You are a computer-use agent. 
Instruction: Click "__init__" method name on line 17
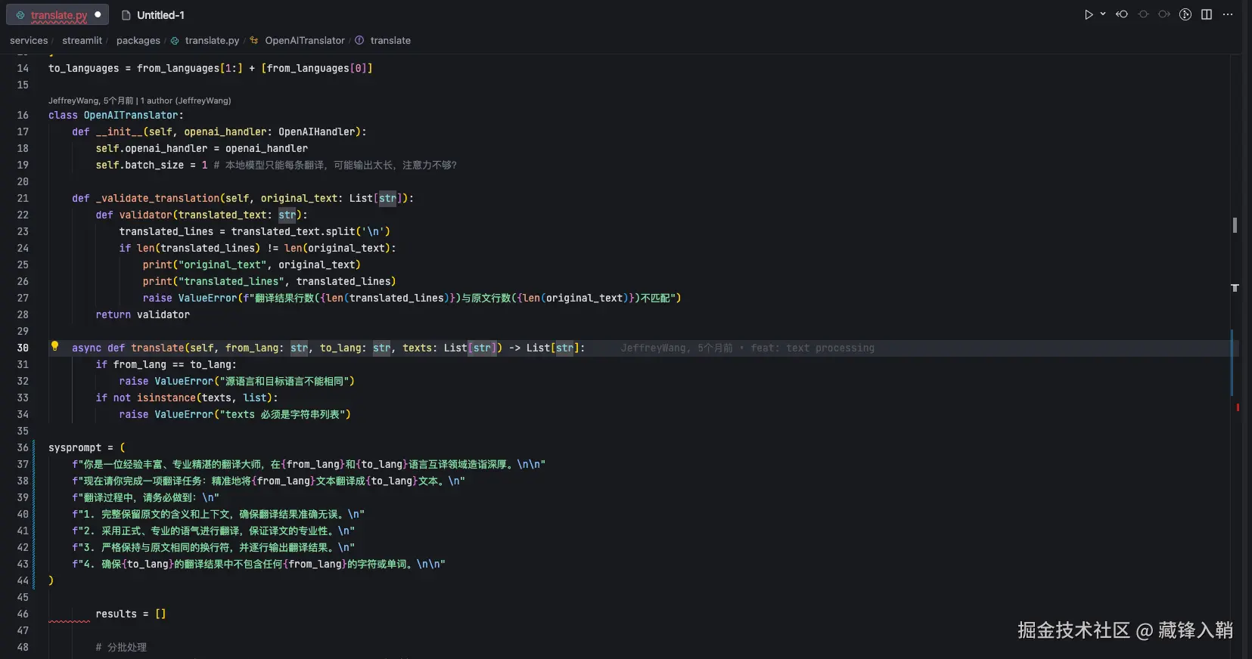pos(119,131)
